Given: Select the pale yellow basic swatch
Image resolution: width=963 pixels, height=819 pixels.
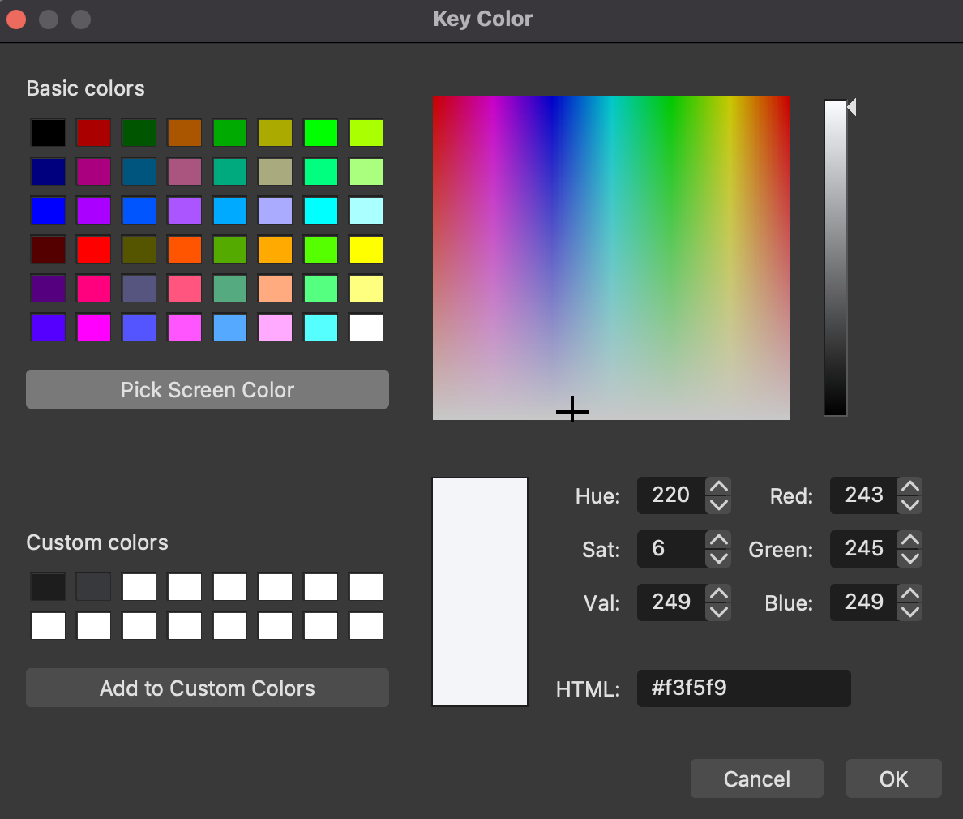Looking at the screenshot, I should click(366, 288).
